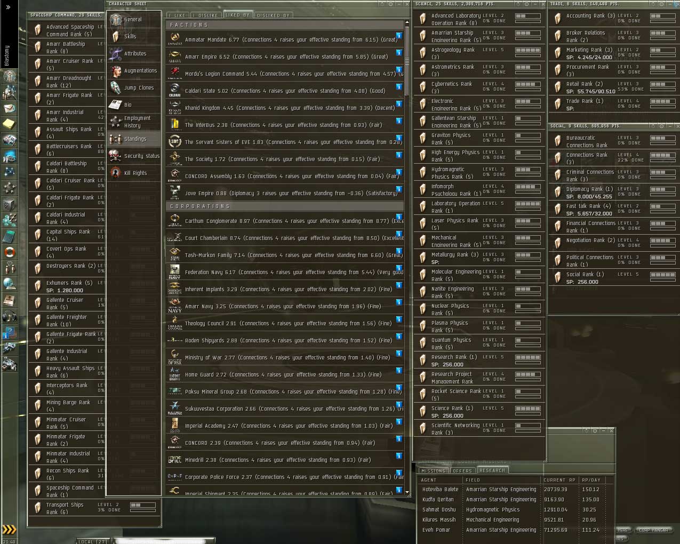Sort research list by AGENT column
This screenshot has width=680, height=544.
pos(441,479)
